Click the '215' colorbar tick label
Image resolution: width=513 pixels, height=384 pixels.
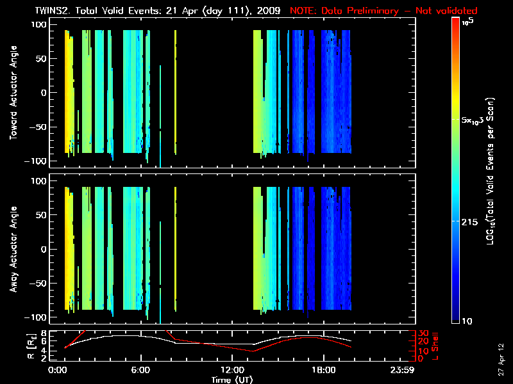pyautogui.click(x=472, y=221)
